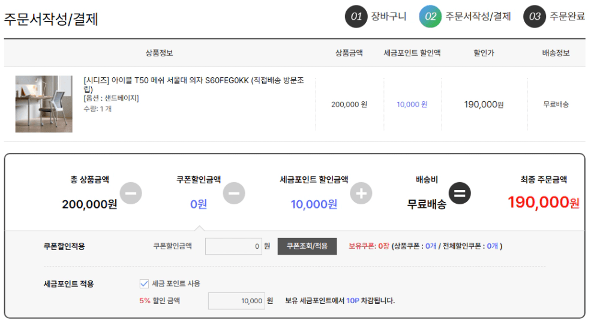Open the chair product thumbnail image
The width and height of the screenshot is (594, 326).
44,104
